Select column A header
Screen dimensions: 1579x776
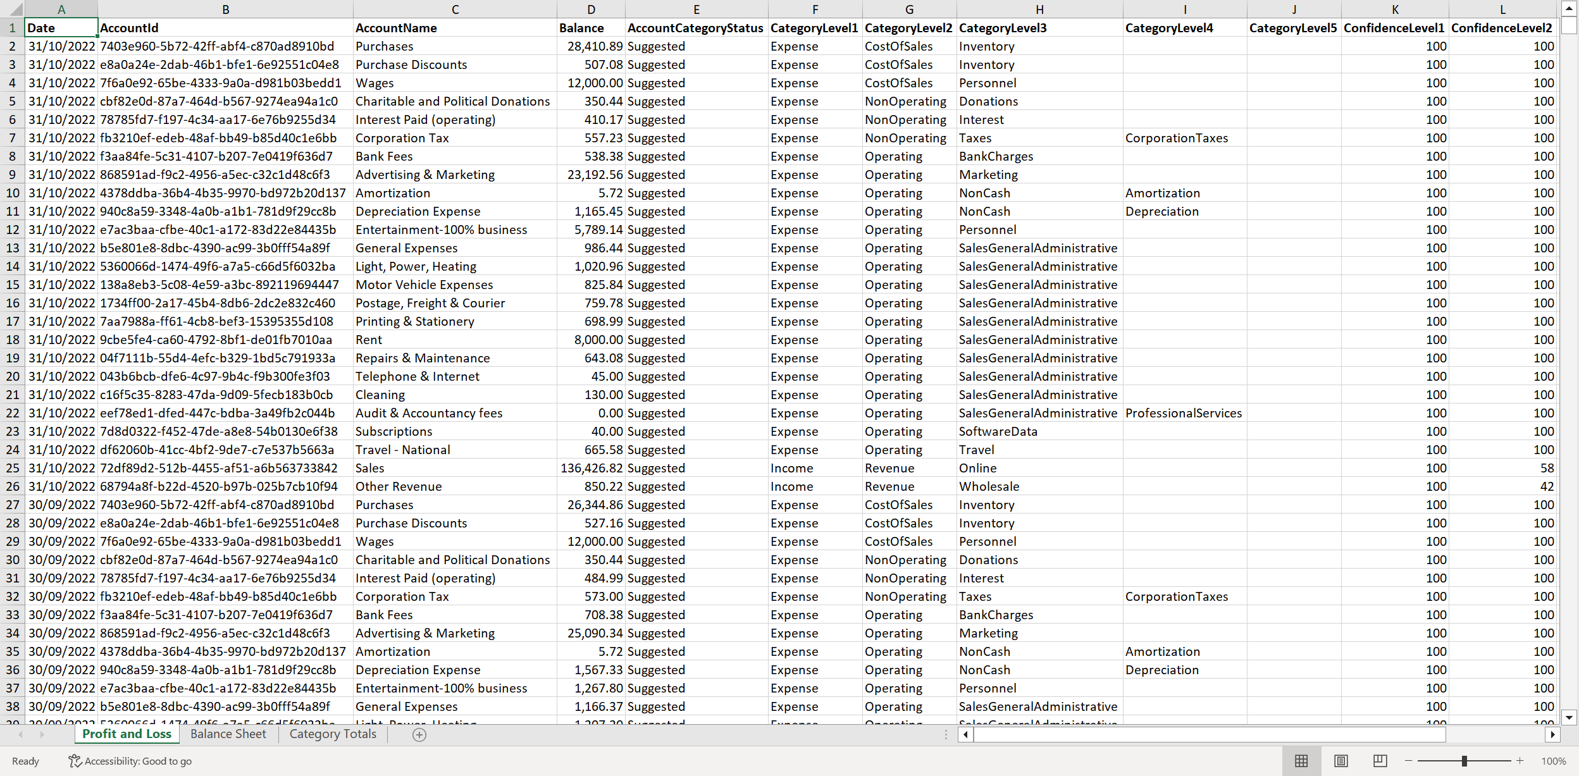(61, 9)
